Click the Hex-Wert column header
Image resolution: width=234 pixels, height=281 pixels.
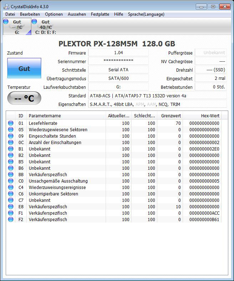[x=203, y=116]
